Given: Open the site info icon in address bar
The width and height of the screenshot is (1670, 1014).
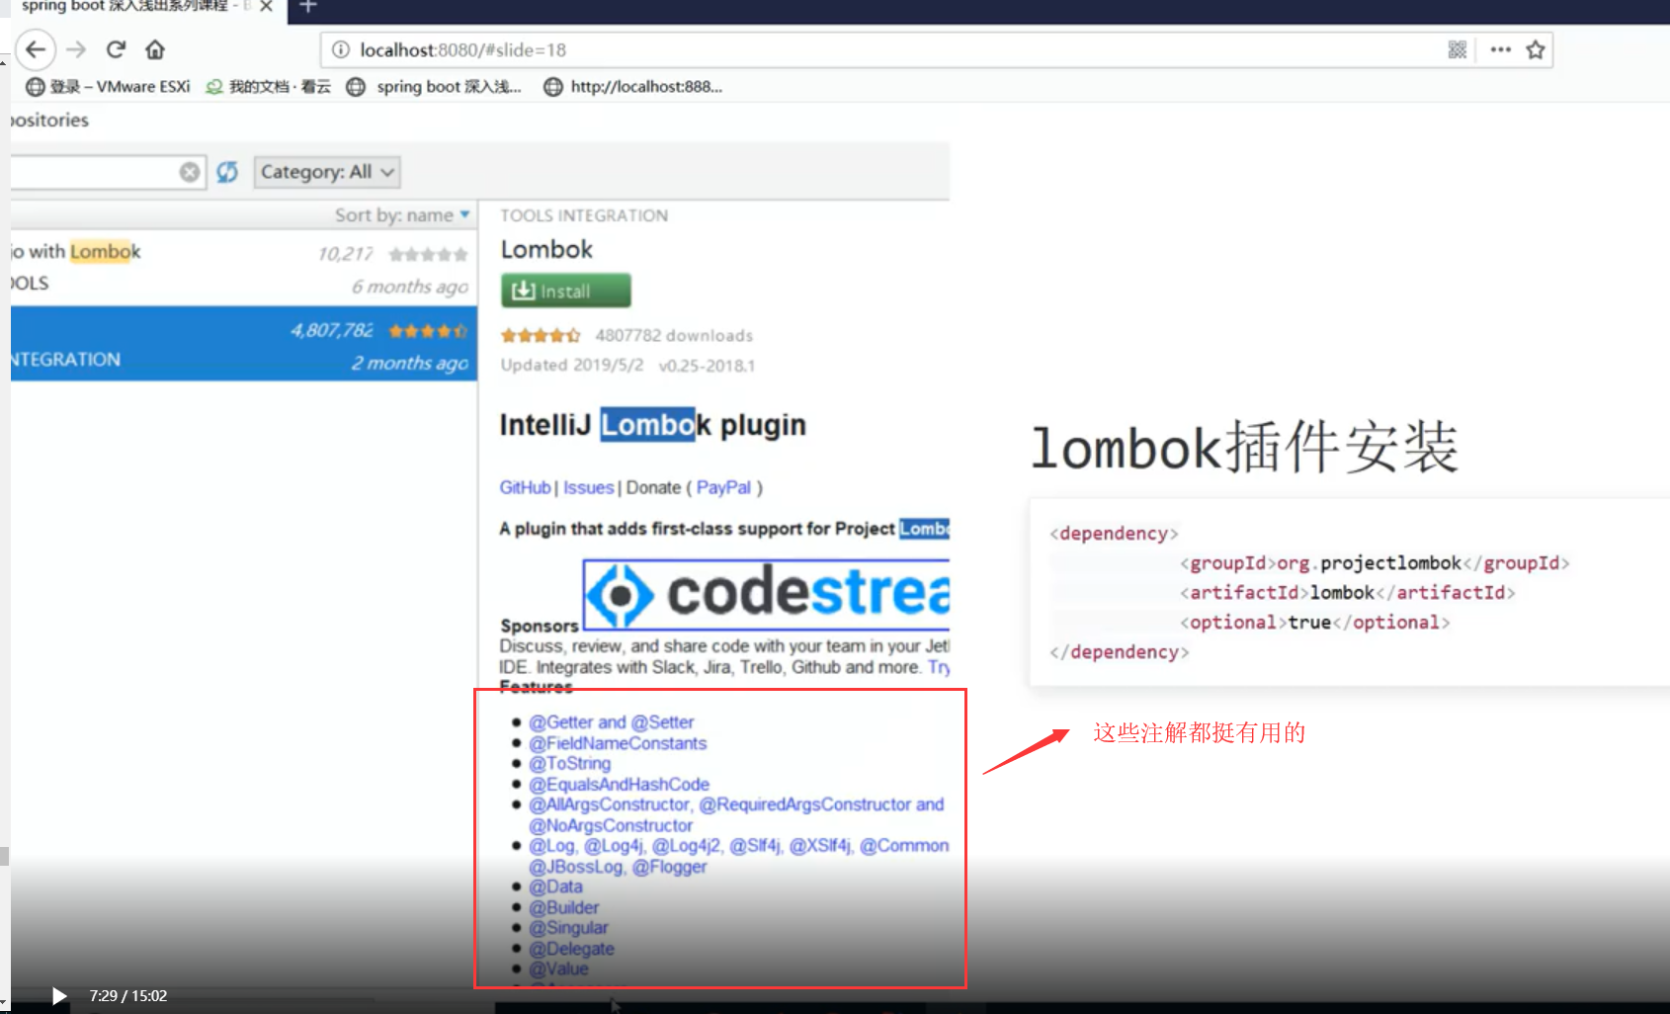Looking at the screenshot, I should pos(341,49).
